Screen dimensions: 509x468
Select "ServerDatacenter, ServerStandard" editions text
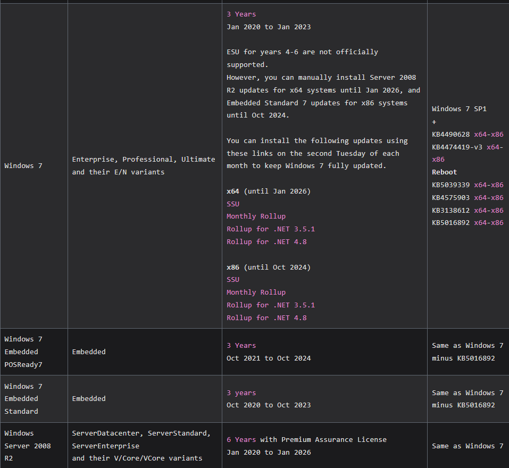[x=141, y=433]
